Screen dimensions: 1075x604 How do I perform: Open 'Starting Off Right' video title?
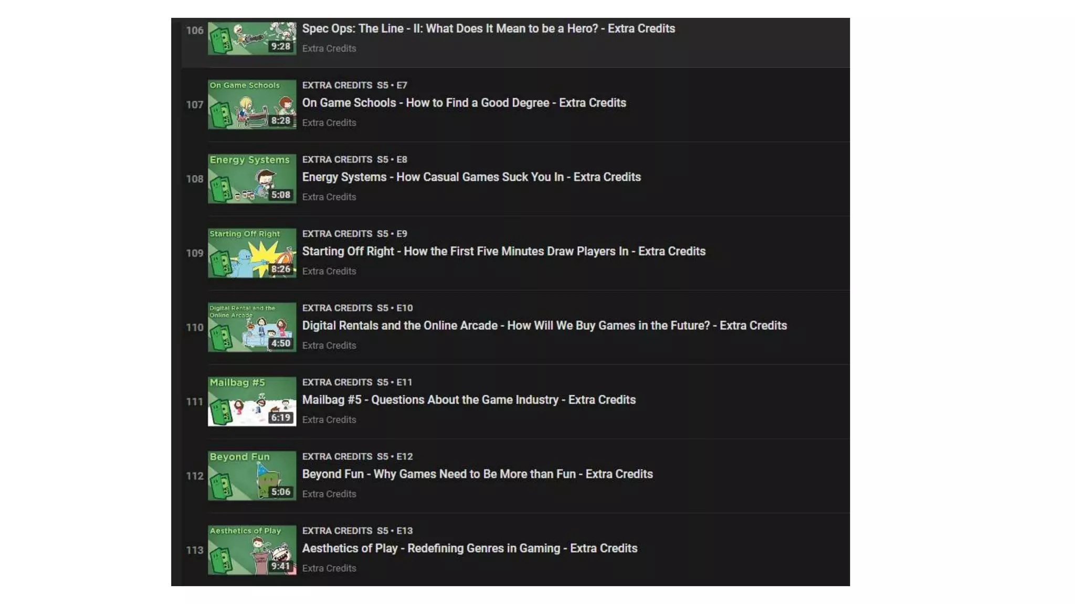click(503, 252)
